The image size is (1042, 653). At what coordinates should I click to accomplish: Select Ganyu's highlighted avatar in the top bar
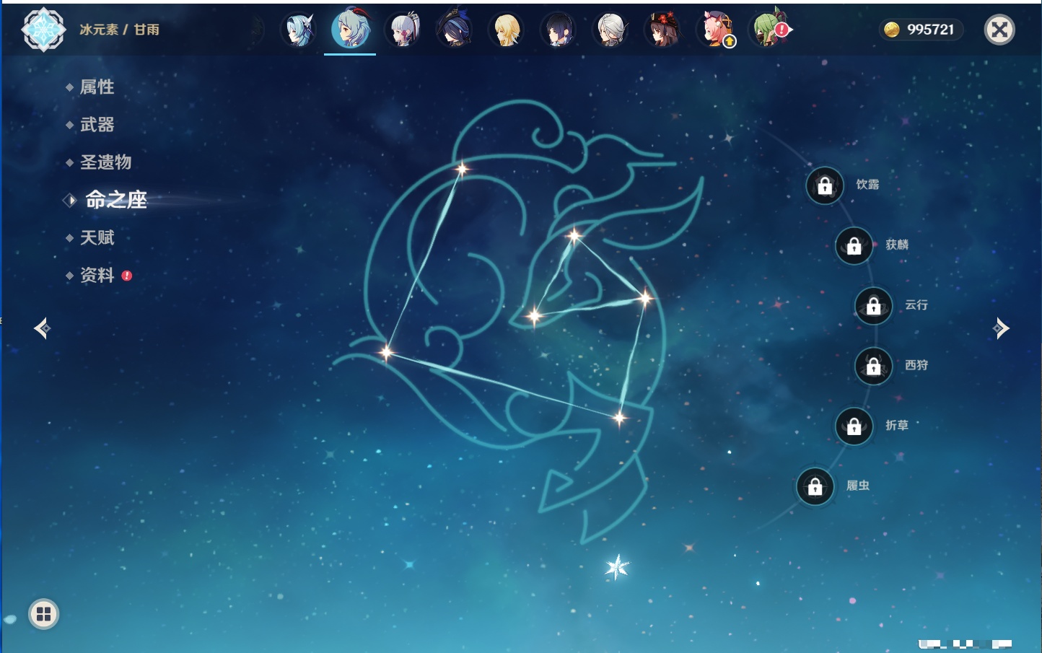click(x=350, y=29)
